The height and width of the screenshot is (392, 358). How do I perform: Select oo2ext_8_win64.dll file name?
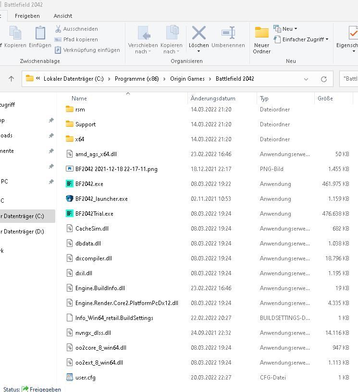pos(99,363)
